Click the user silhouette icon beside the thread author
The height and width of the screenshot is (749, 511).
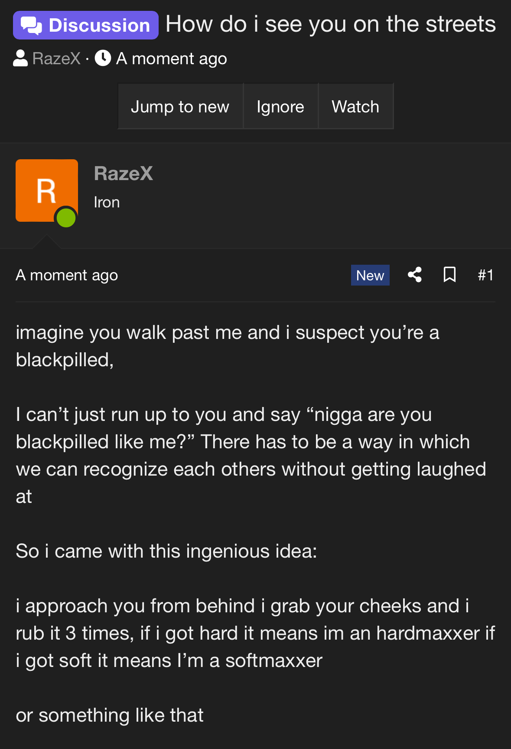tap(20, 58)
